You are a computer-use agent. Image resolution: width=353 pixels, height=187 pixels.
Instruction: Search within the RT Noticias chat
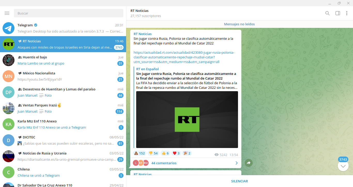pyautogui.click(x=327, y=13)
